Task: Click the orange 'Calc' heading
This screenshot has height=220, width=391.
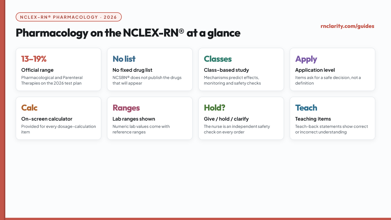Action: [29, 108]
